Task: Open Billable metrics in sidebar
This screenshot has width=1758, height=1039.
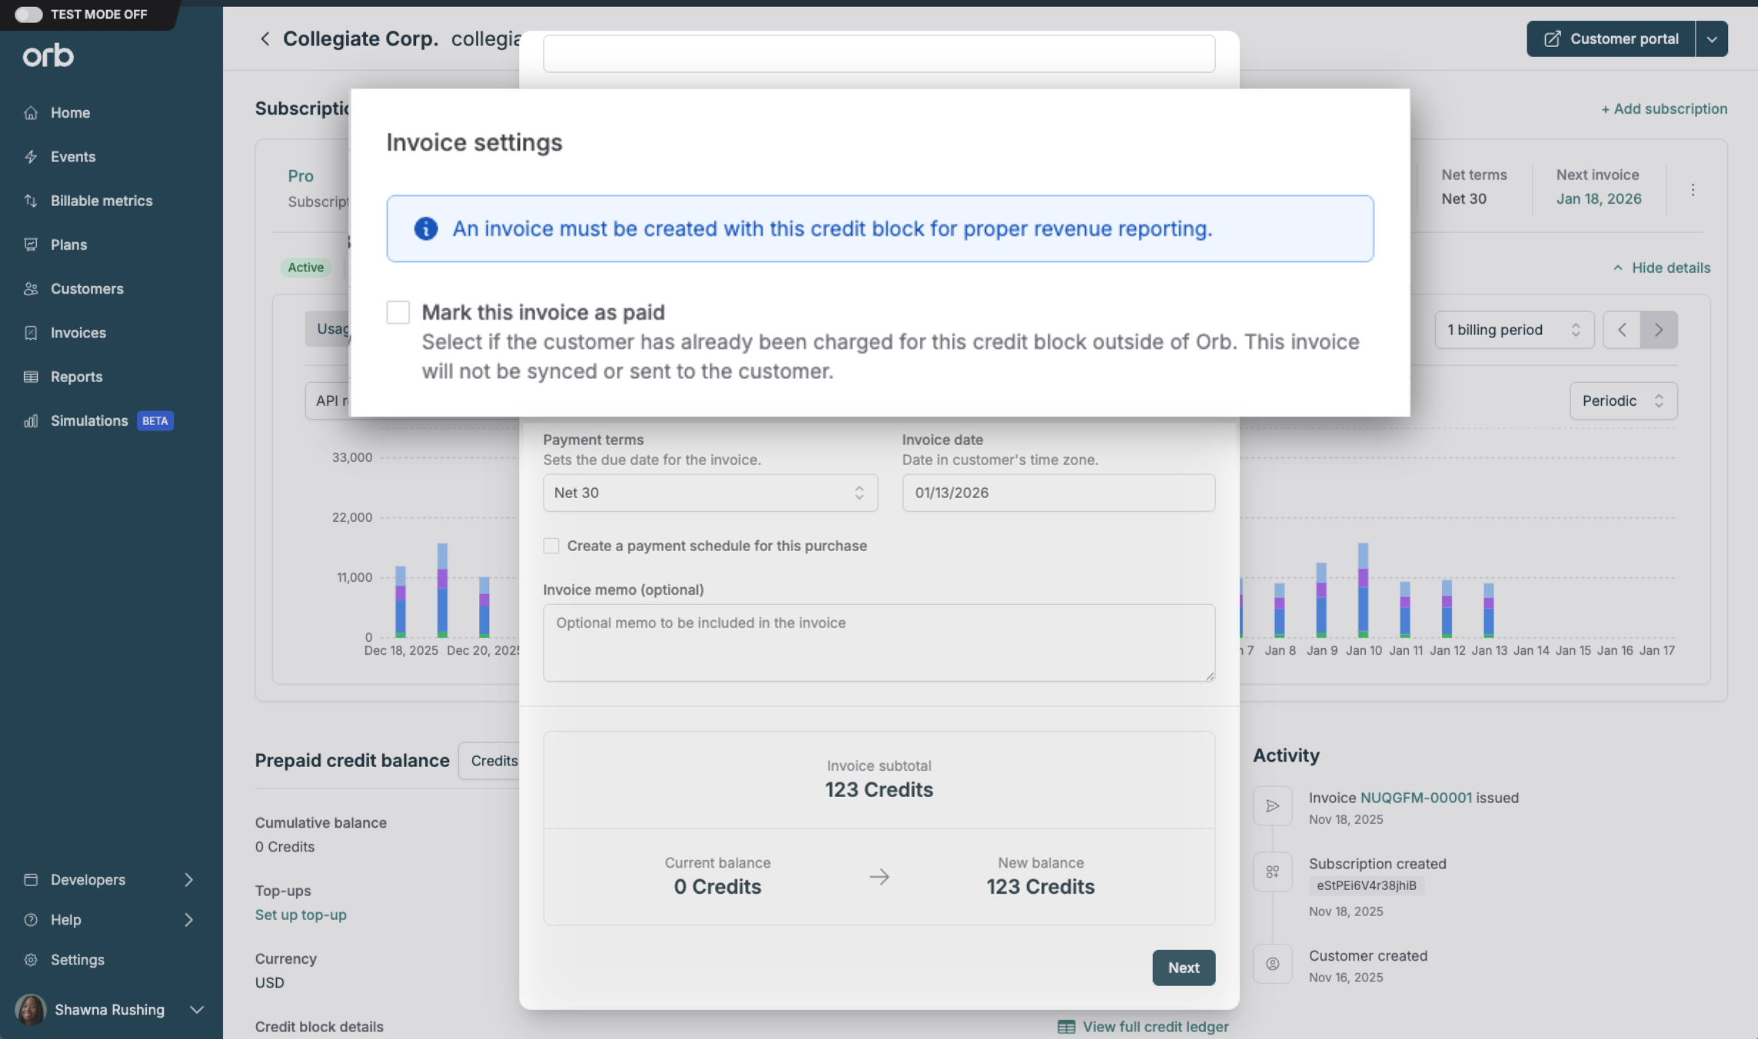Action: 102,201
